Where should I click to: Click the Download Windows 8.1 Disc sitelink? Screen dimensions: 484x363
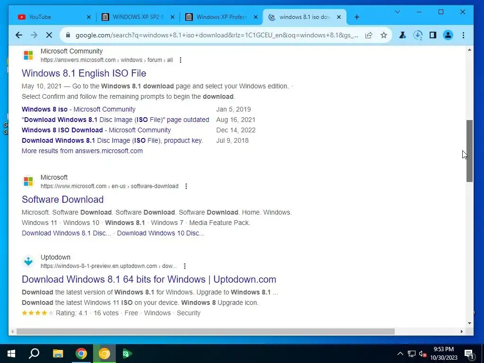click(66, 233)
